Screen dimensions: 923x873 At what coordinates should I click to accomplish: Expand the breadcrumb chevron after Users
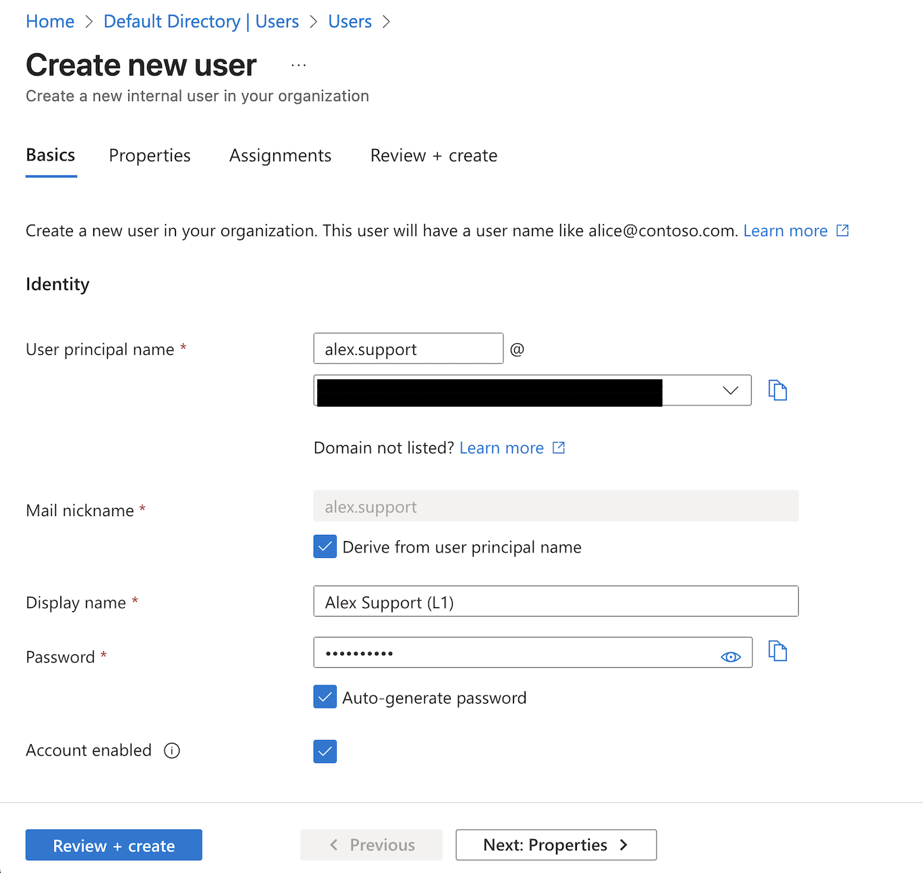[386, 22]
